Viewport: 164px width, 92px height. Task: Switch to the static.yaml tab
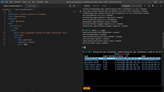click(32, 6)
